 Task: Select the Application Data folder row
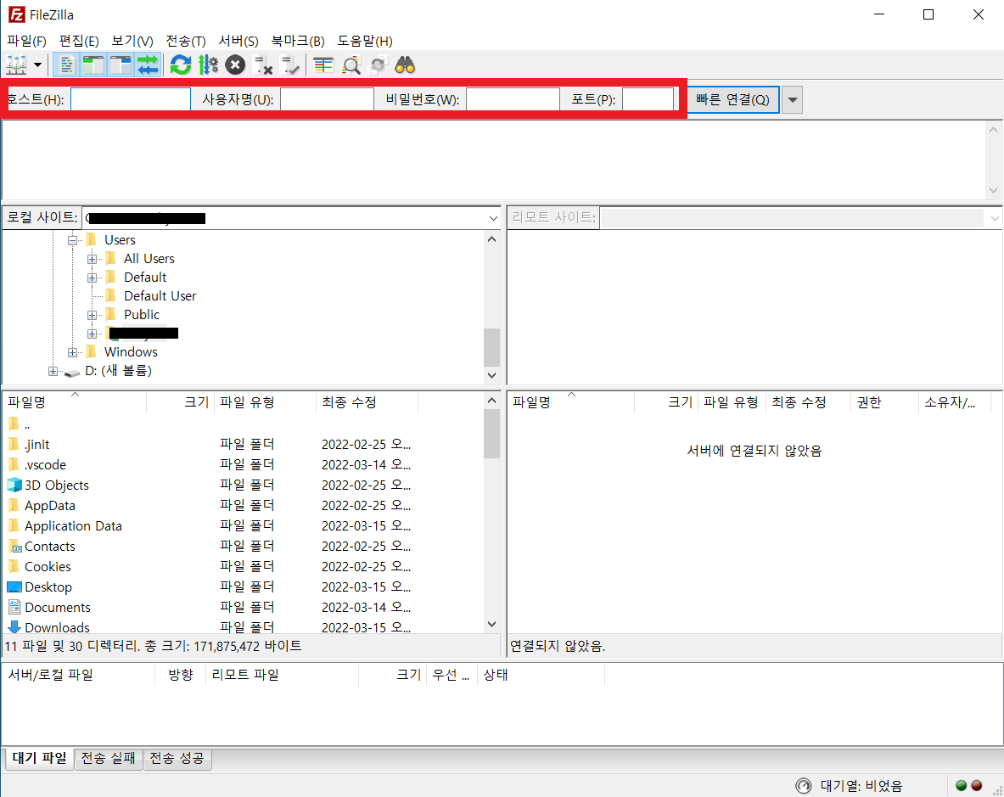244,525
